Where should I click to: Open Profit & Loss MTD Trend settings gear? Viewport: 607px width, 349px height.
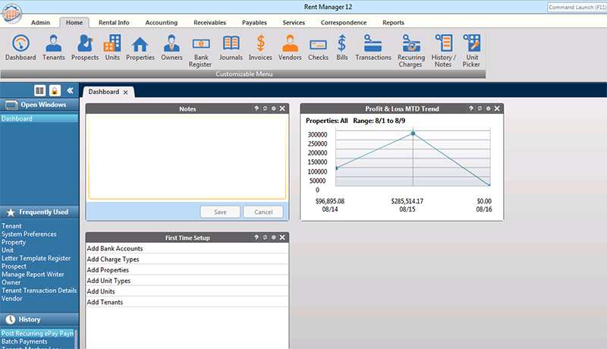[x=488, y=108]
